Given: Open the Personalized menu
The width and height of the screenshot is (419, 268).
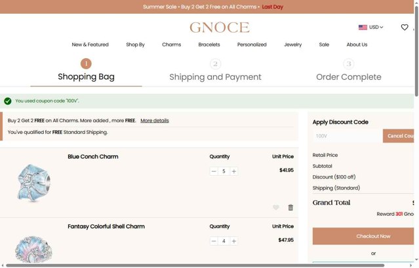Looking at the screenshot, I should pos(252,44).
